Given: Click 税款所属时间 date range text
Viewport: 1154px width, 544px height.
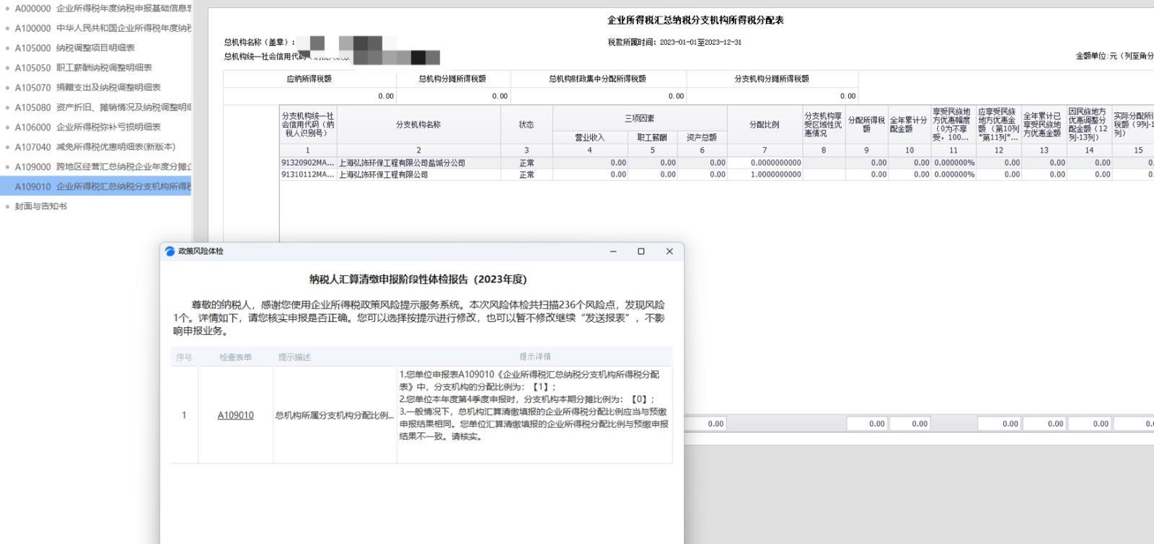Looking at the screenshot, I should click(x=674, y=43).
